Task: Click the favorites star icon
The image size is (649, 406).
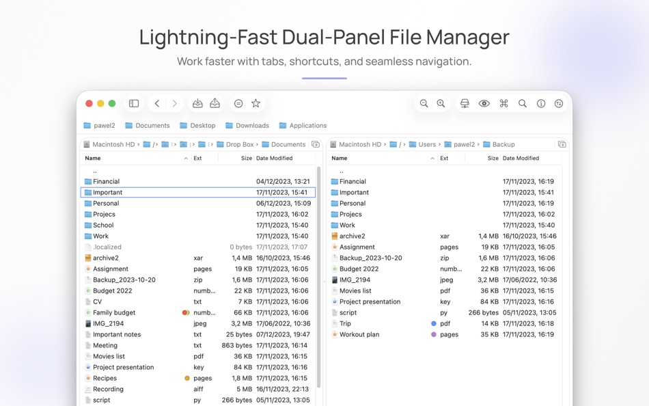Action: pyautogui.click(x=256, y=103)
